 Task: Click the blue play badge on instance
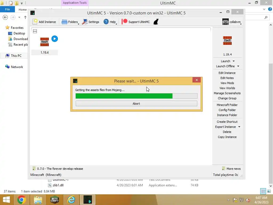[x=55, y=39]
